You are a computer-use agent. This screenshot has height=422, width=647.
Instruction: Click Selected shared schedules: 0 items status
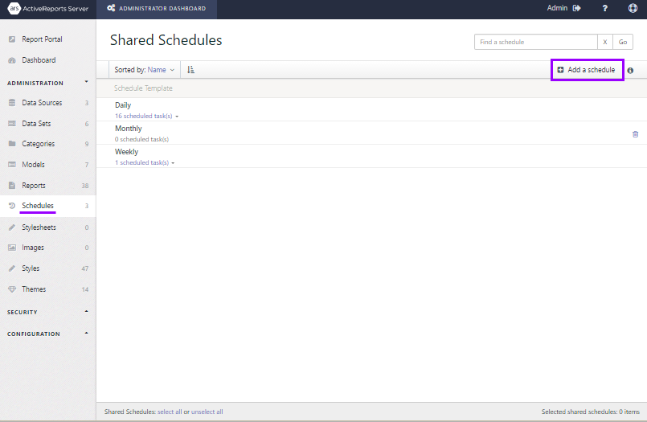click(x=591, y=412)
